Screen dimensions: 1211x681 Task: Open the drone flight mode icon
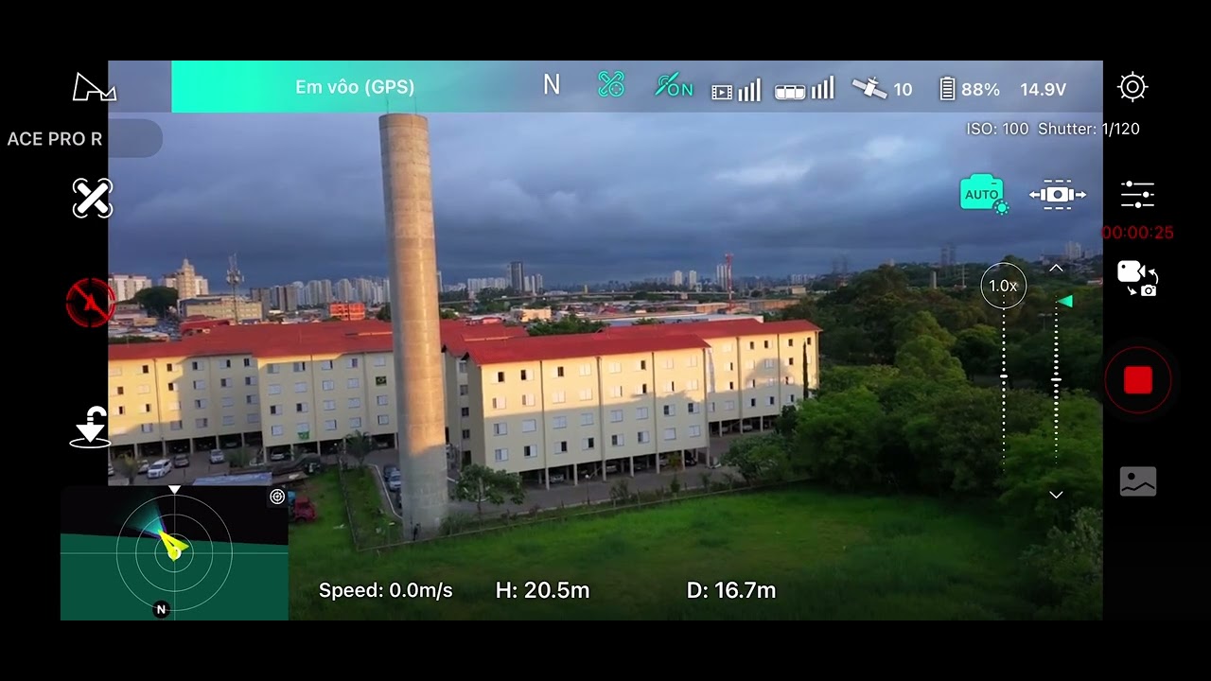[92, 198]
